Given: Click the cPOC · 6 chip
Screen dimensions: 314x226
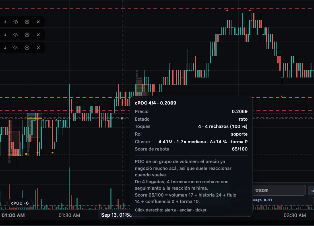Looking at the screenshot, I should tap(20, 203).
